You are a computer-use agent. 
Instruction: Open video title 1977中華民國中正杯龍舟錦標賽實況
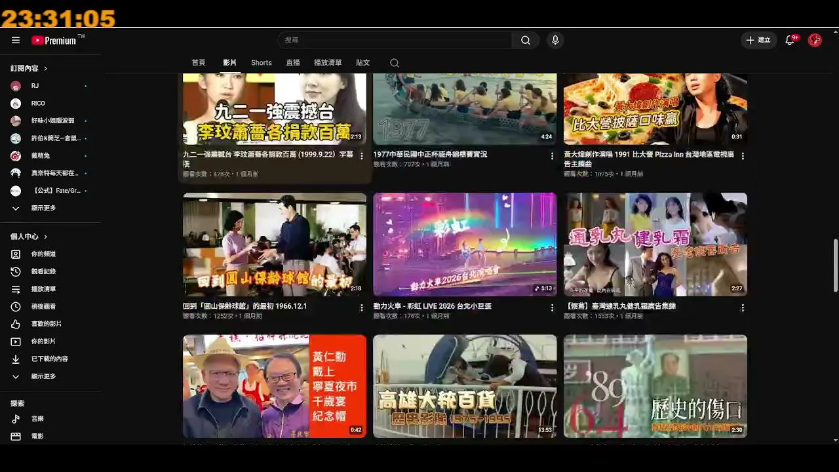[430, 155]
